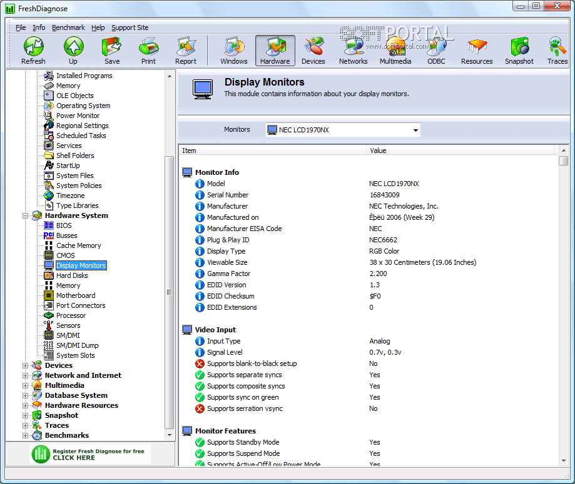Select Cache Memory tree item
This screenshot has width=575, height=484.
(78, 245)
